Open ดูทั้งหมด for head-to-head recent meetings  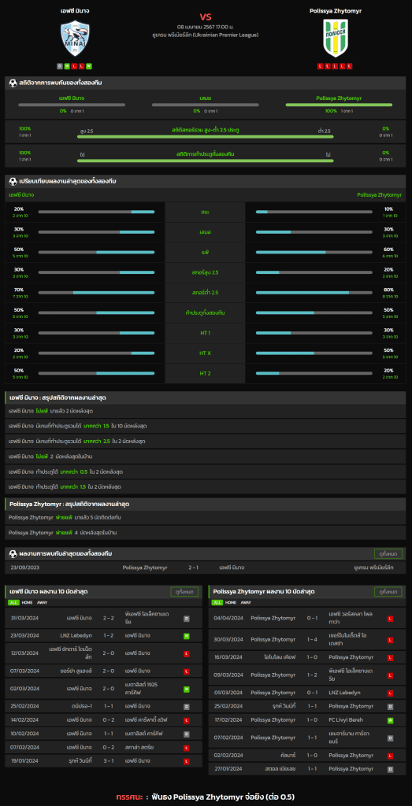(388, 553)
